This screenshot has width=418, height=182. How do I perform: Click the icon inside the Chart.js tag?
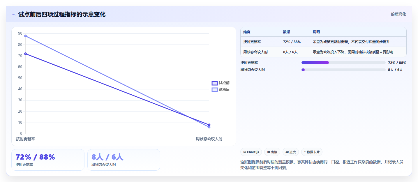(x=245, y=152)
